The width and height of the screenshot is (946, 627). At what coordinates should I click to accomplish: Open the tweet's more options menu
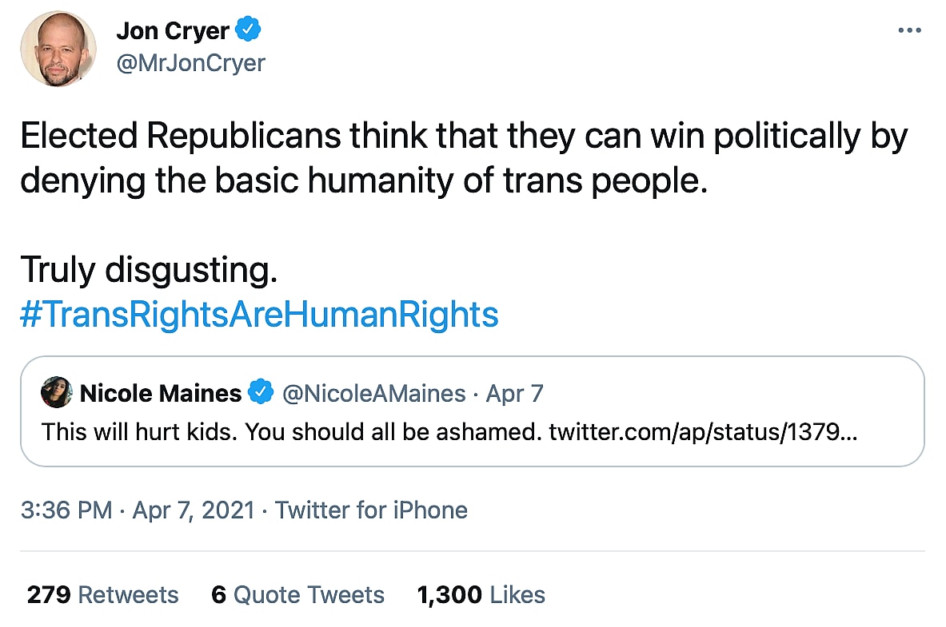(x=910, y=30)
